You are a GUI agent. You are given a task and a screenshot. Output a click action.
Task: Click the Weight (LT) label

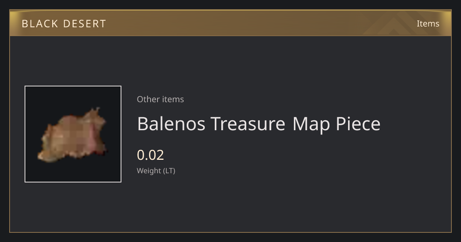coord(156,171)
